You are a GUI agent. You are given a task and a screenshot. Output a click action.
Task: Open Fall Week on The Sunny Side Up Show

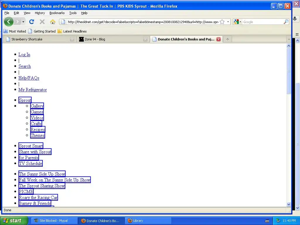[54, 180]
